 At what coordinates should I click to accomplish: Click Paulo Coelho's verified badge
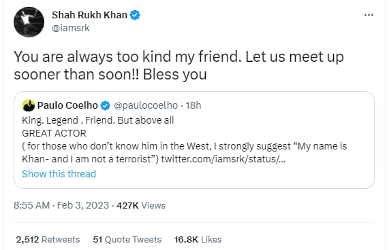click(106, 105)
